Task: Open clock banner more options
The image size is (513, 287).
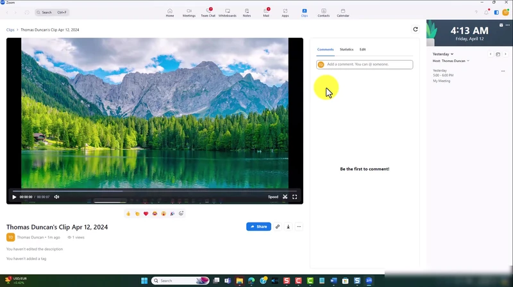Action: point(507,25)
